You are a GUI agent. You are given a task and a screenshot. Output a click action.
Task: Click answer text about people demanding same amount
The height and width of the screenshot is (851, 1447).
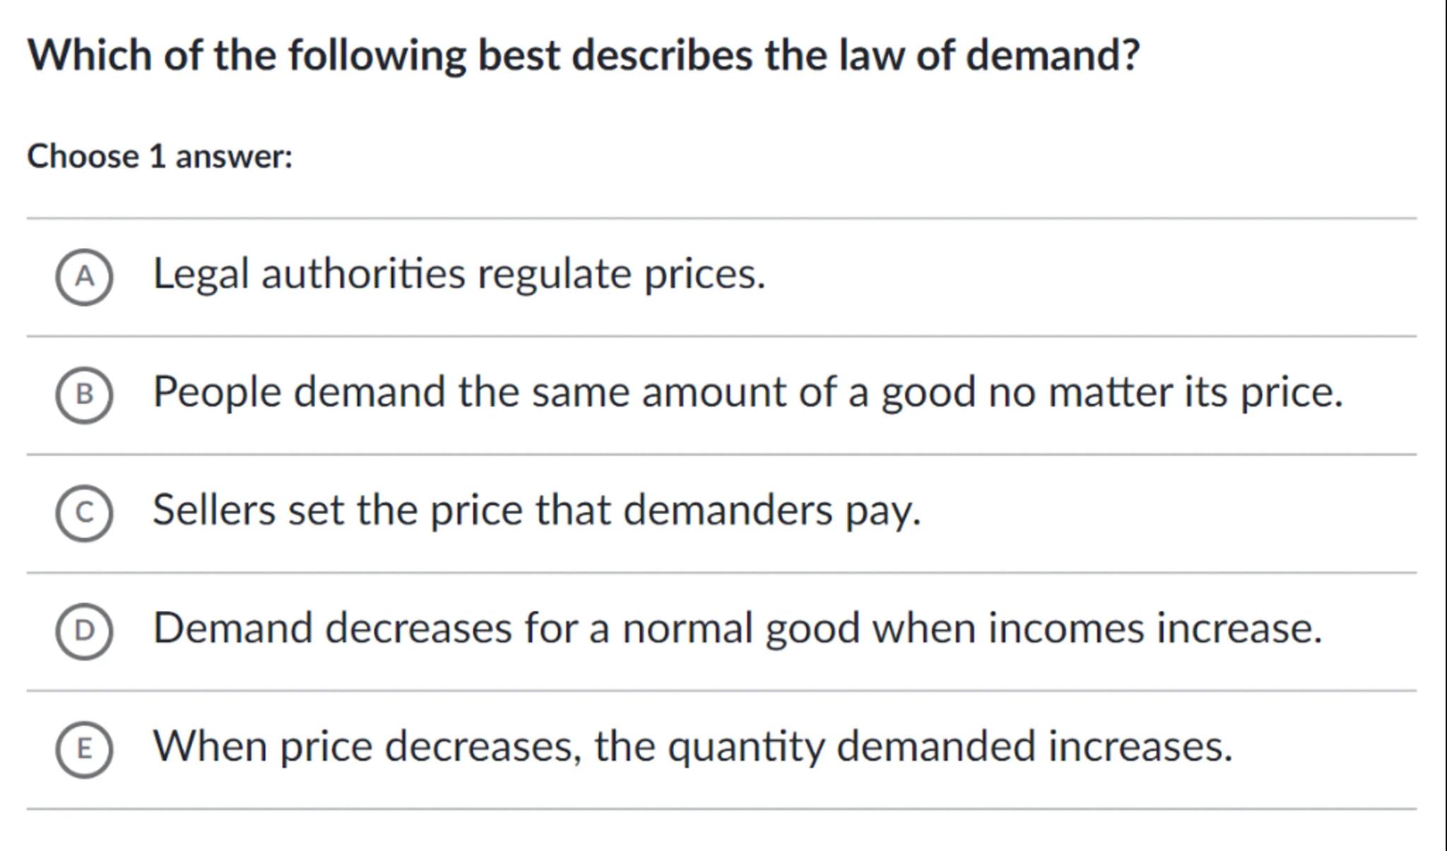pos(747,392)
